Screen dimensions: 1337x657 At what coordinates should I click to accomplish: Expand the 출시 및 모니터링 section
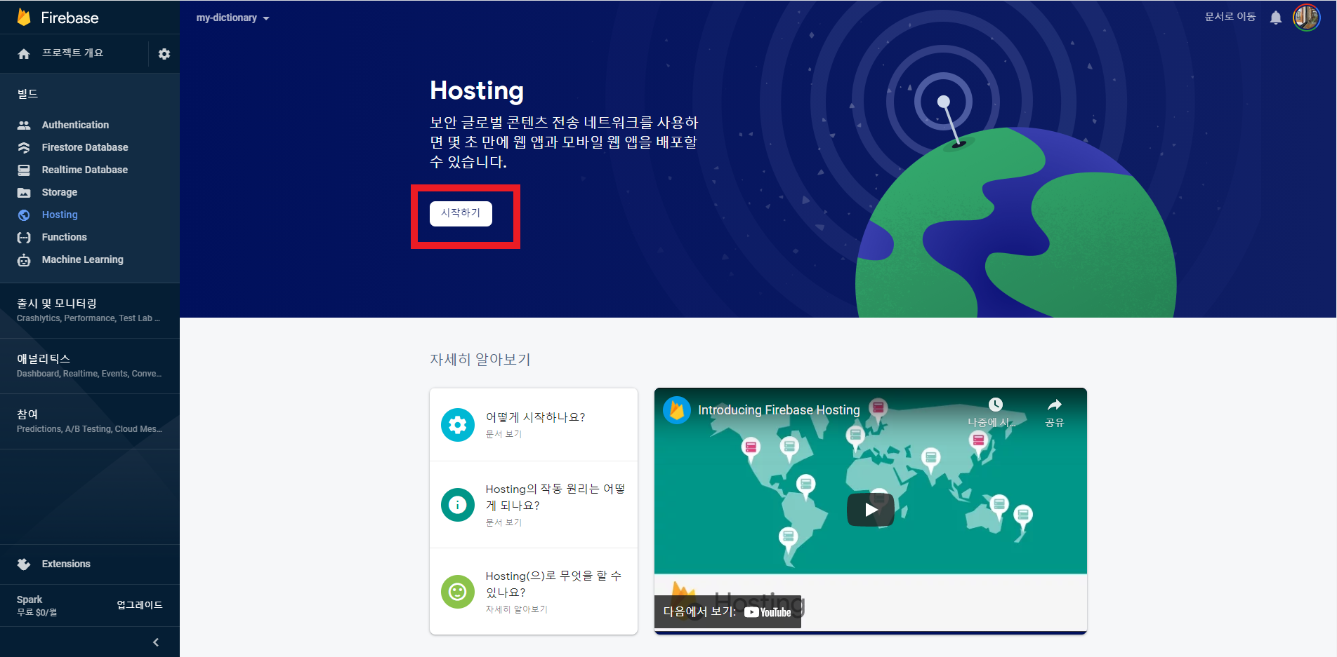click(90, 310)
